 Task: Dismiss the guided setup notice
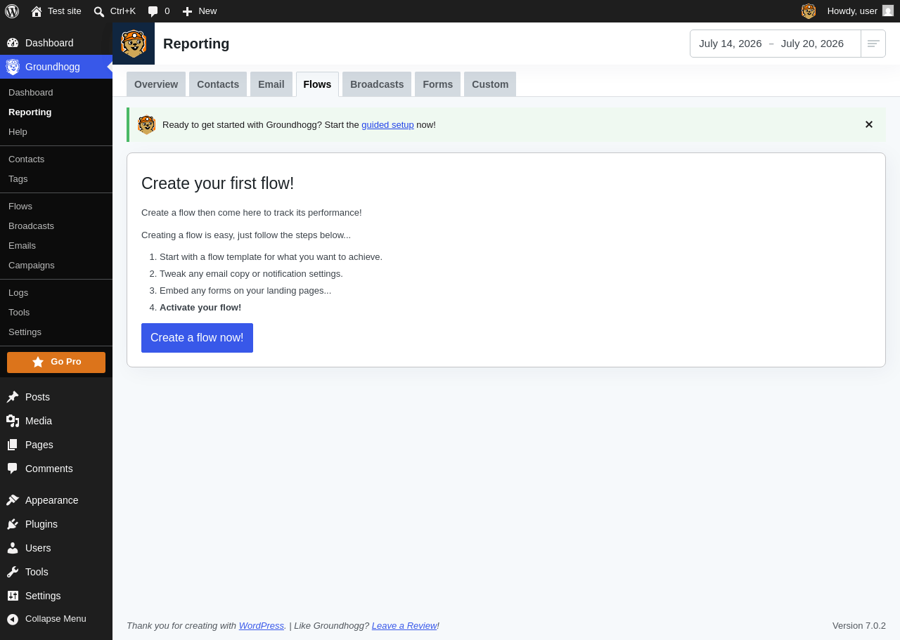[x=869, y=124]
